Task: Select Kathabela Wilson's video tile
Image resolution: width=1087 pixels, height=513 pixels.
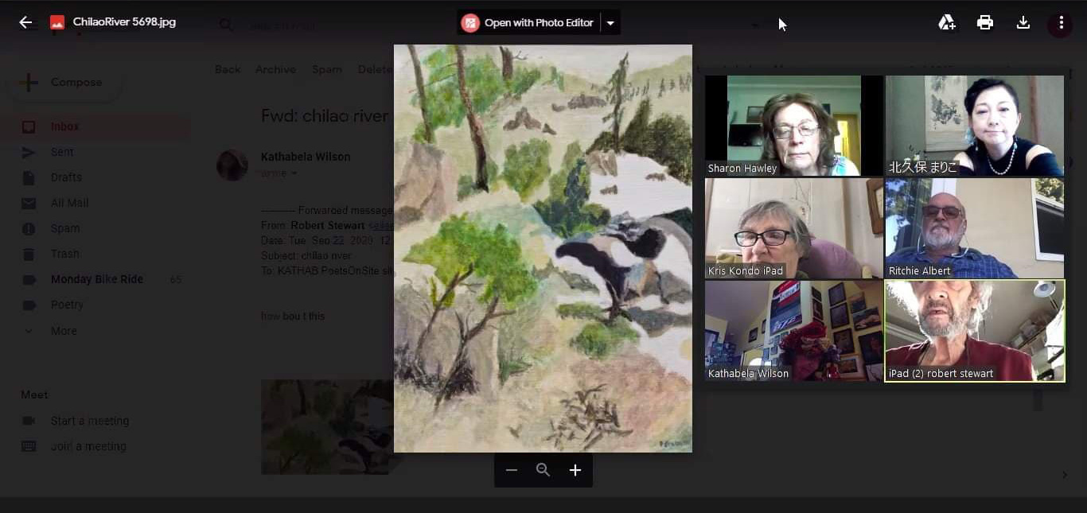Action: 794,331
